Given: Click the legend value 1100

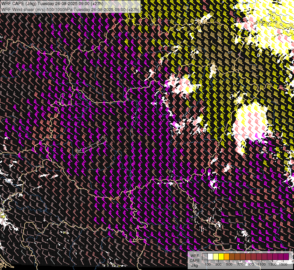Looking at the screenshot, I should [262, 264].
